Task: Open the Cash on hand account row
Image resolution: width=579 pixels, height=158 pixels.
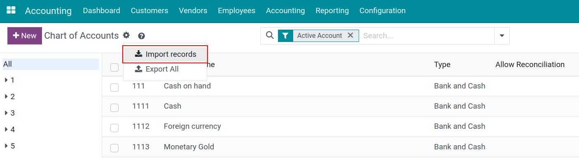Action: tap(341, 86)
